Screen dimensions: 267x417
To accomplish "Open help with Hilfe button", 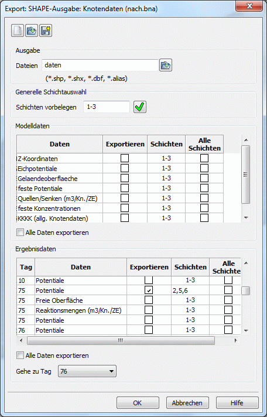I will (237, 403).
